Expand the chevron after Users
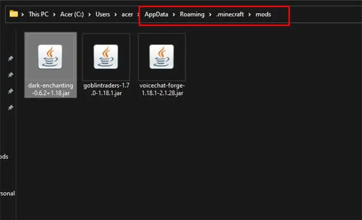 click(115, 14)
